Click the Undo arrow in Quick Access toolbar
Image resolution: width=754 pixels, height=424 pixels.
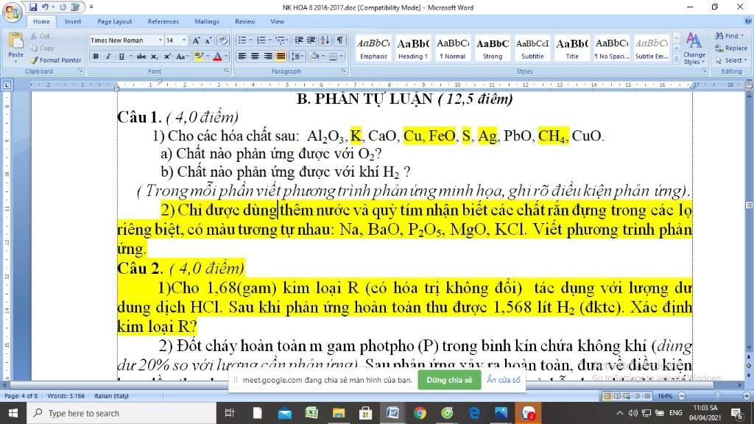pos(45,7)
